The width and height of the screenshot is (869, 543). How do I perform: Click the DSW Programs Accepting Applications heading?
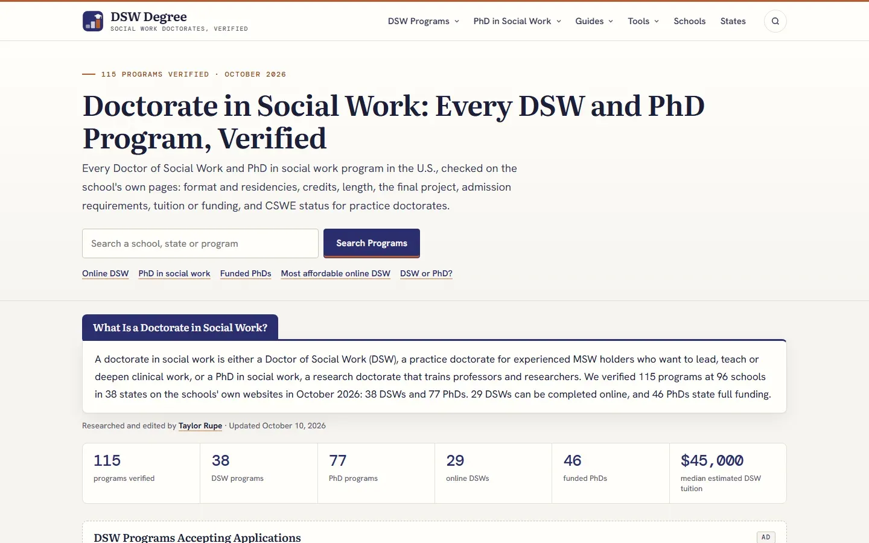pyautogui.click(x=197, y=537)
